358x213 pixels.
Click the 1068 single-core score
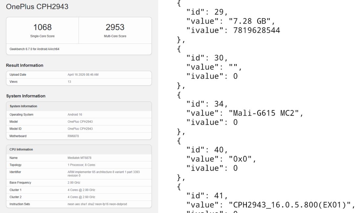42,27
